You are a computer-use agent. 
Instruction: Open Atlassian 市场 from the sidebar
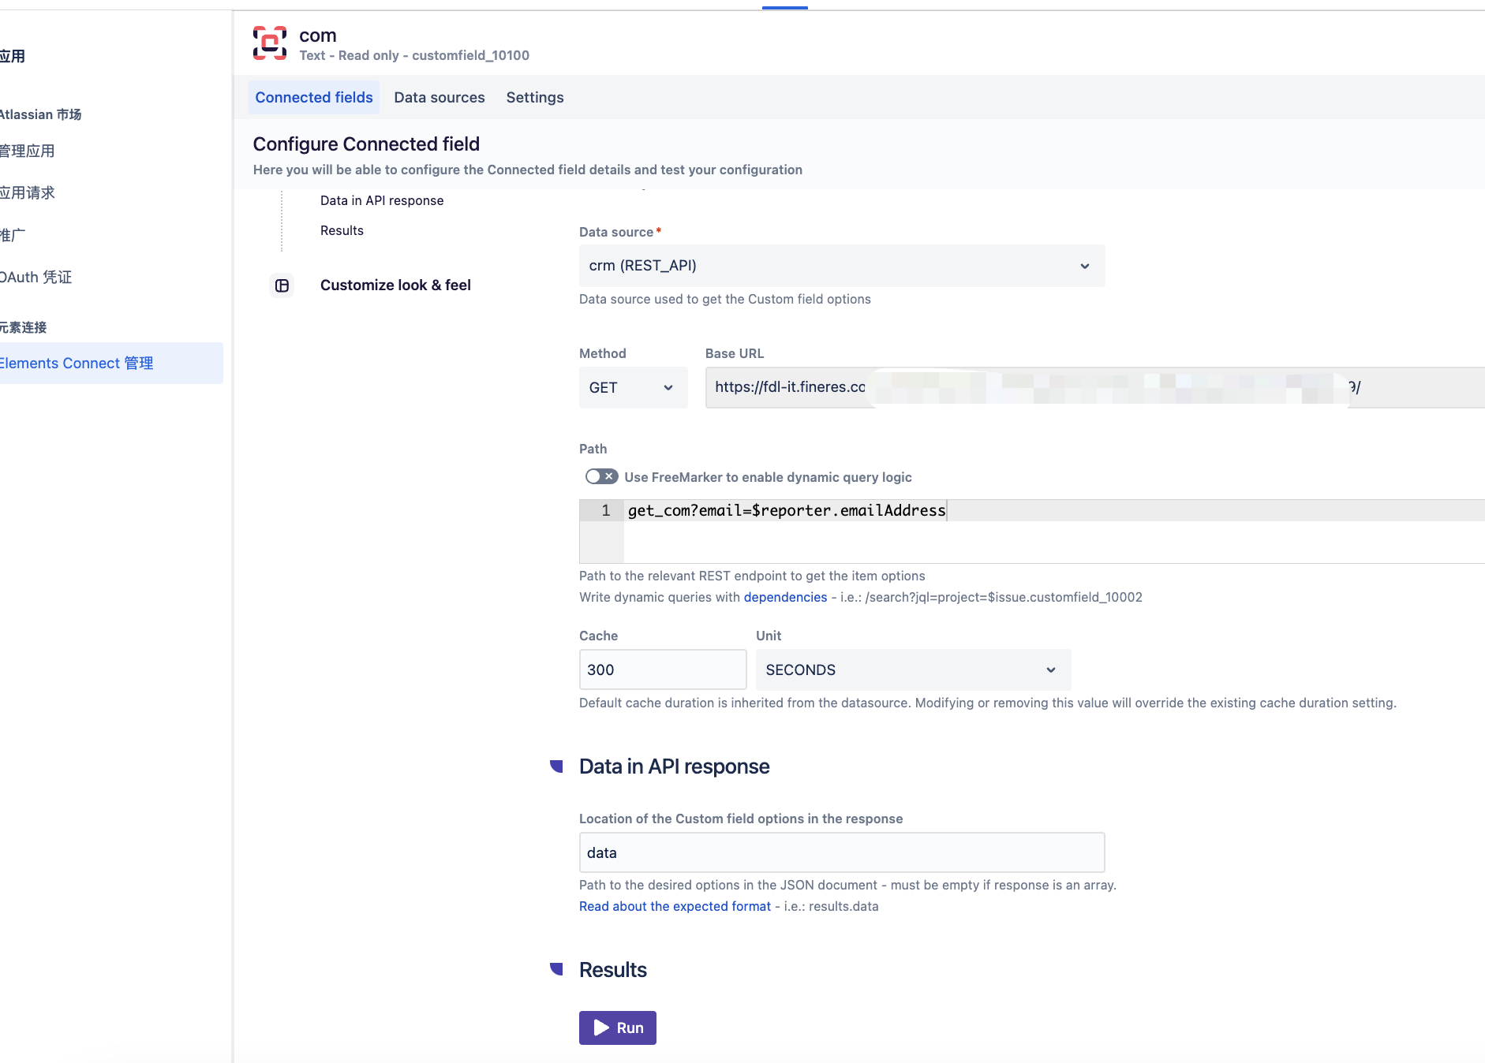41,114
